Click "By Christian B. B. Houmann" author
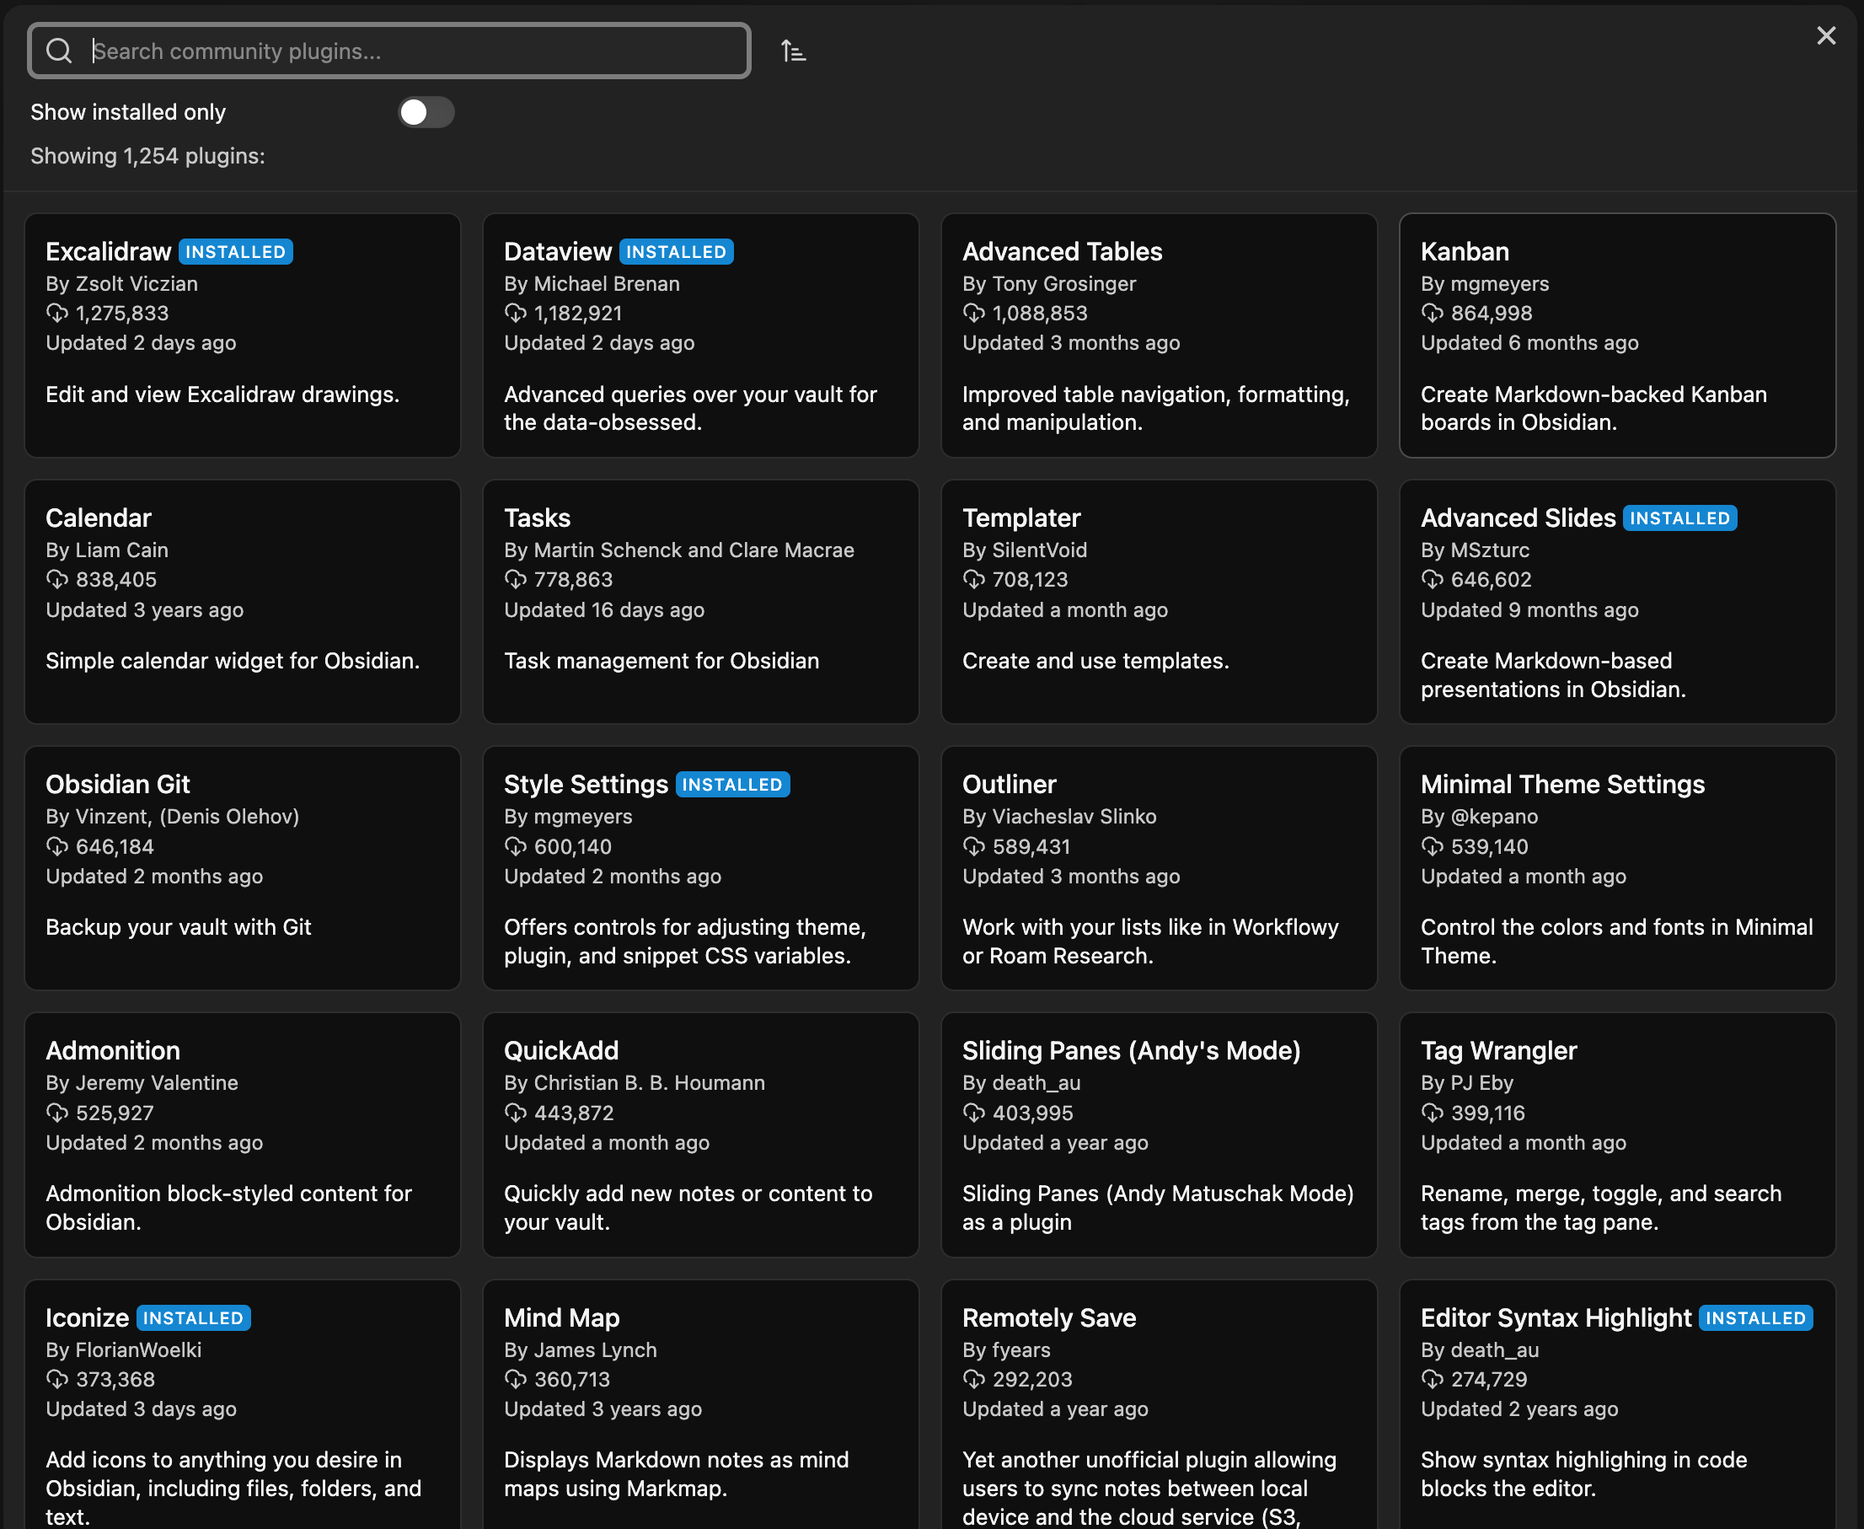The image size is (1864, 1529). [x=634, y=1082]
